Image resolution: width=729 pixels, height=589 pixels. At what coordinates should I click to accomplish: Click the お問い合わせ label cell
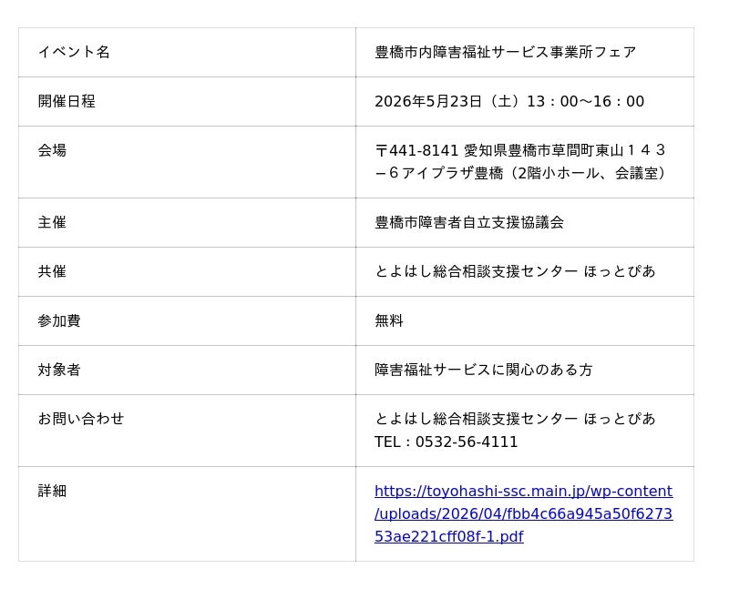click(187, 431)
